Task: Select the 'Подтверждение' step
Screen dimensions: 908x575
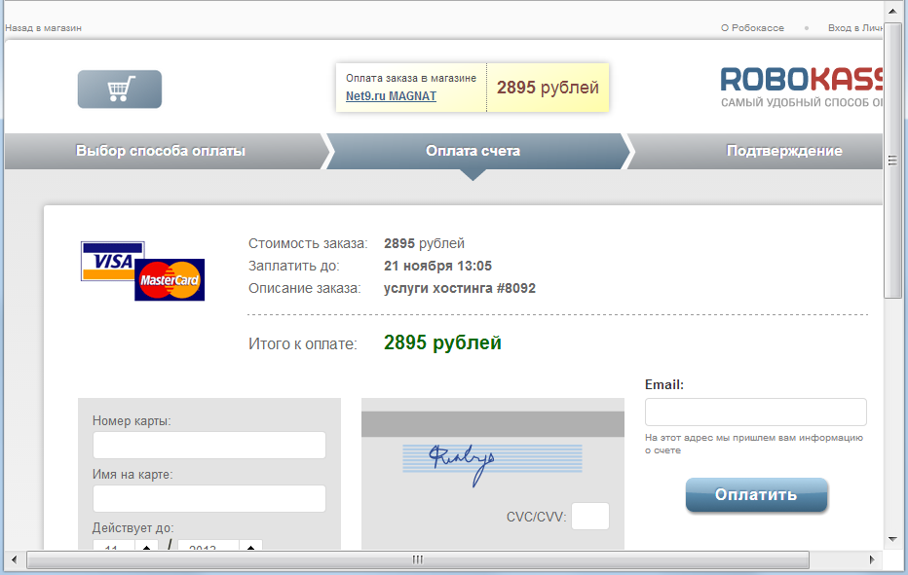Action: click(x=784, y=151)
